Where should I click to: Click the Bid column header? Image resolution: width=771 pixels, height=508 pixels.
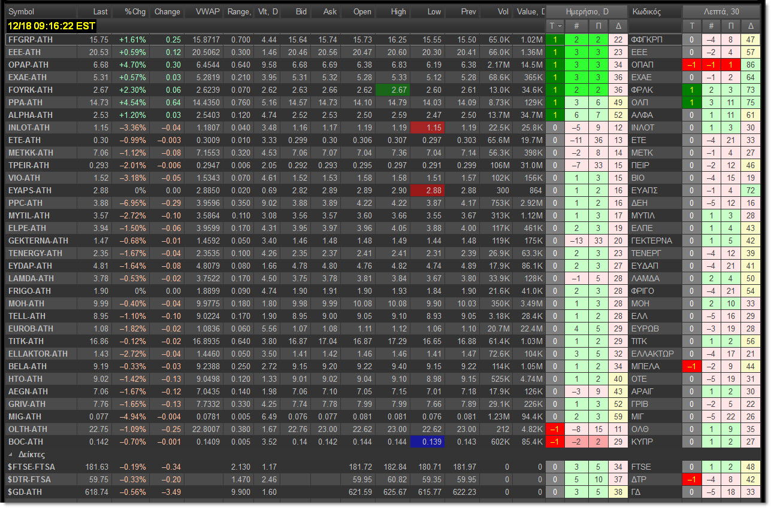[x=295, y=12]
